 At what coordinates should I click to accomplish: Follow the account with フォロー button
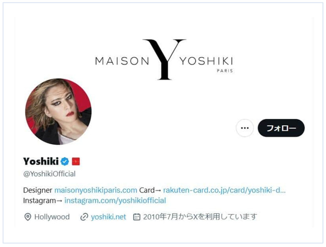281,128
